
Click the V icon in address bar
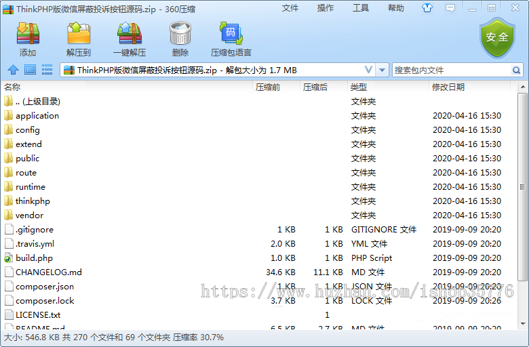(369, 70)
